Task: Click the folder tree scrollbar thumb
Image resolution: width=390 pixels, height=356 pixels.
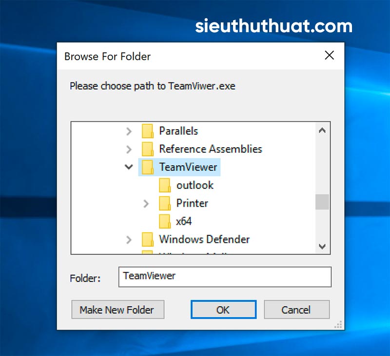Action: [x=322, y=202]
